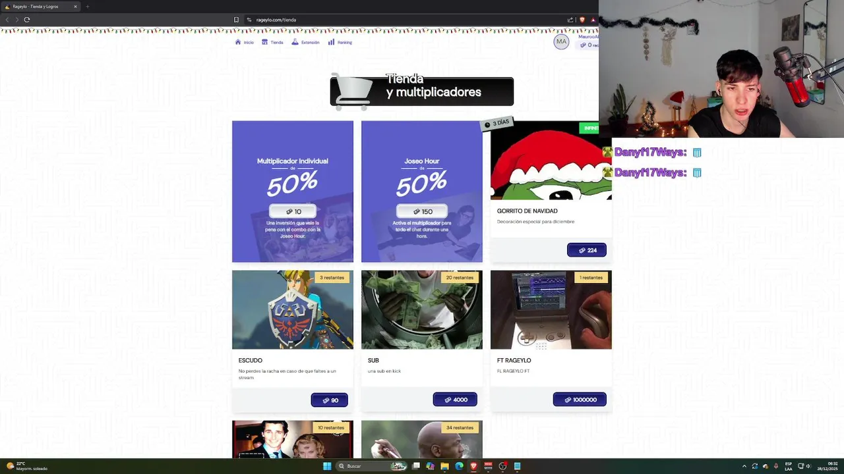
Task: Open the Windows Start menu
Action: click(x=326, y=466)
